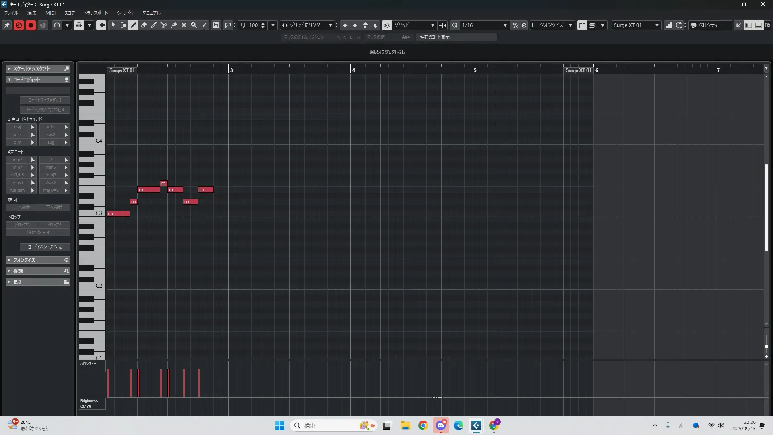
Task: Select the Erase tool
Action: tap(144, 25)
